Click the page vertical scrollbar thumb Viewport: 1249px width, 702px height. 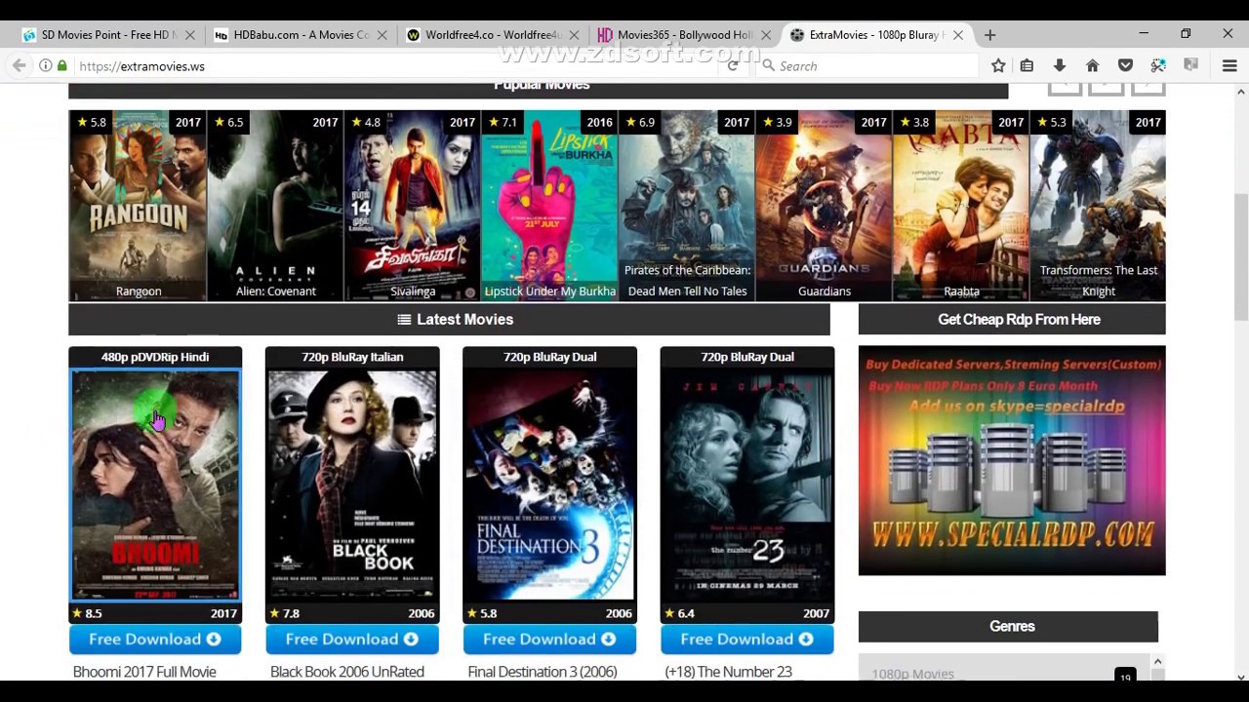click(1240, 256)
